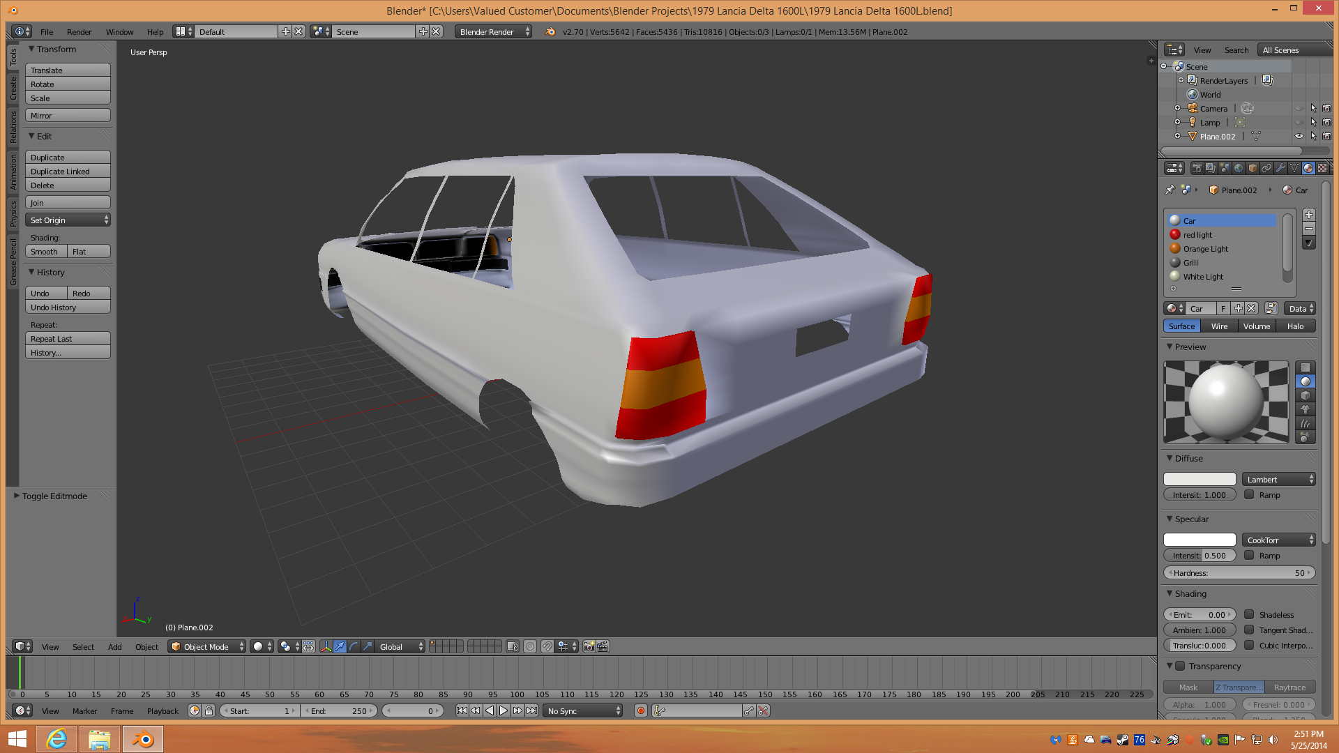Open the Modifiers wrench tab
This screenshot has width=1339, height=753.
coord(1280,168)
